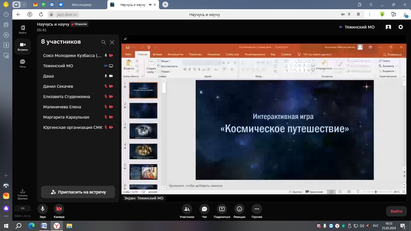Click the Встречи camera icon in sidebar
This screenshot has height=231, width=411.
pyautogui.click(x=22, y=45)
